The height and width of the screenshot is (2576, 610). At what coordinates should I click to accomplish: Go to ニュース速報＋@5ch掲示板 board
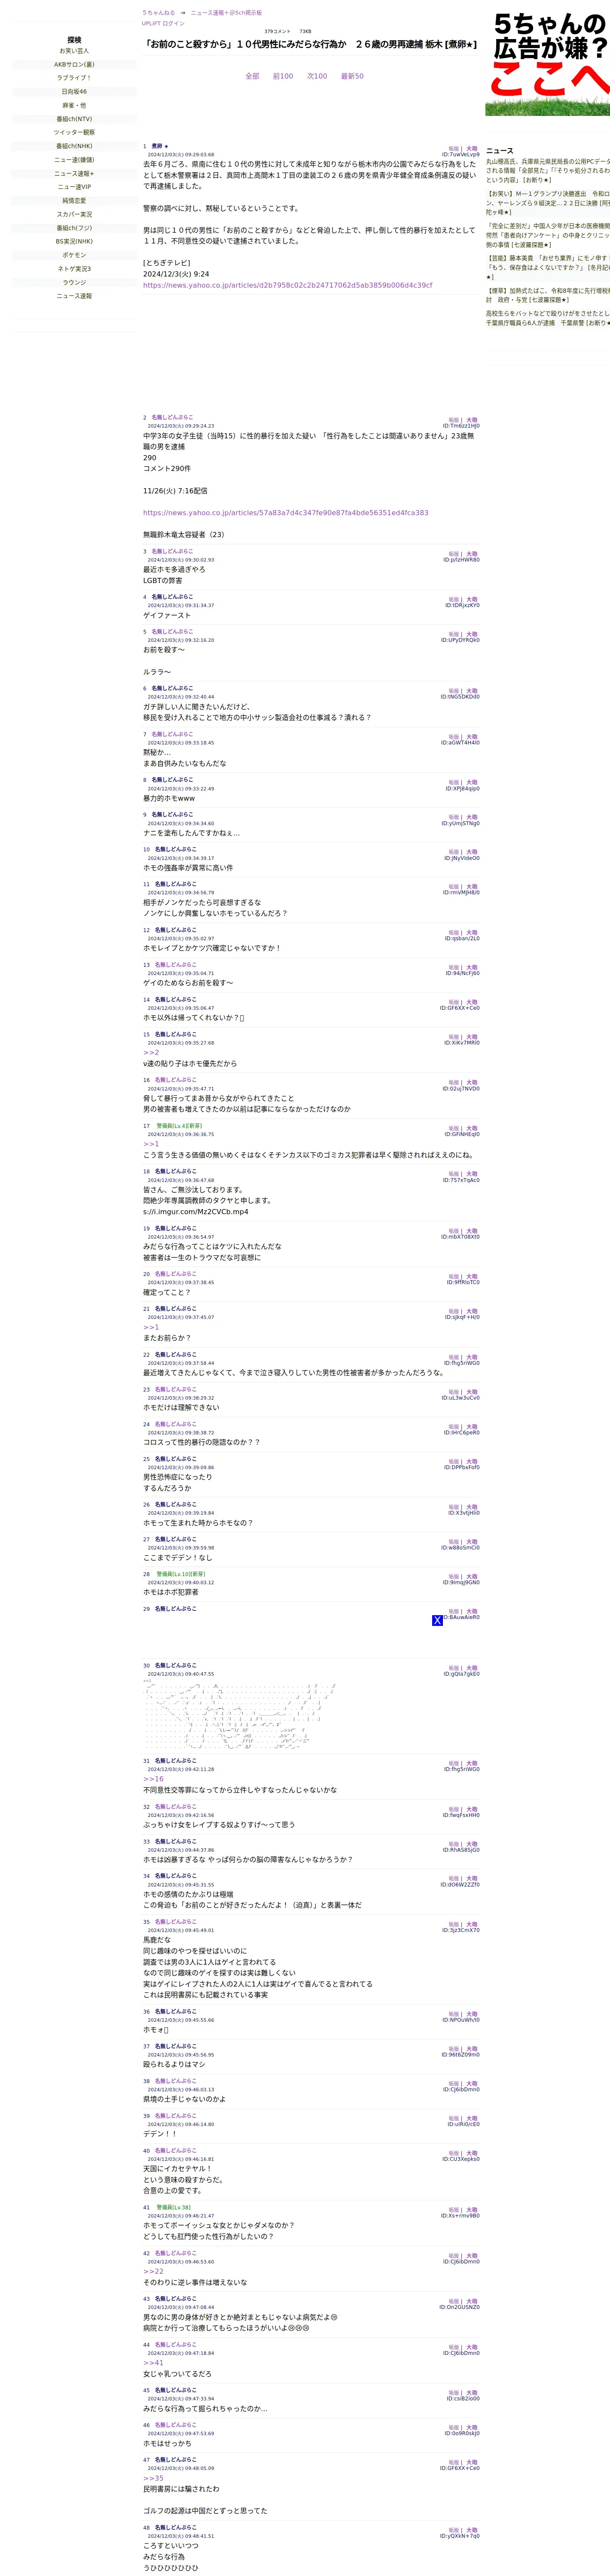[226, 13]
